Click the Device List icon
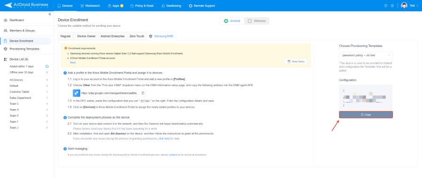This screenshot has height=178, width=422. 5,59
